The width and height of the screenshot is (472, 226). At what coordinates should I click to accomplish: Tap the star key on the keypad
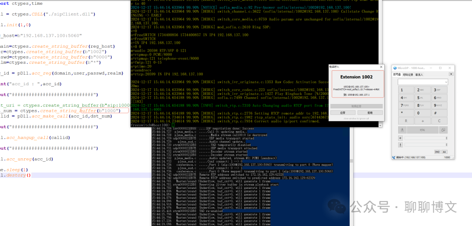click(406, 113)
